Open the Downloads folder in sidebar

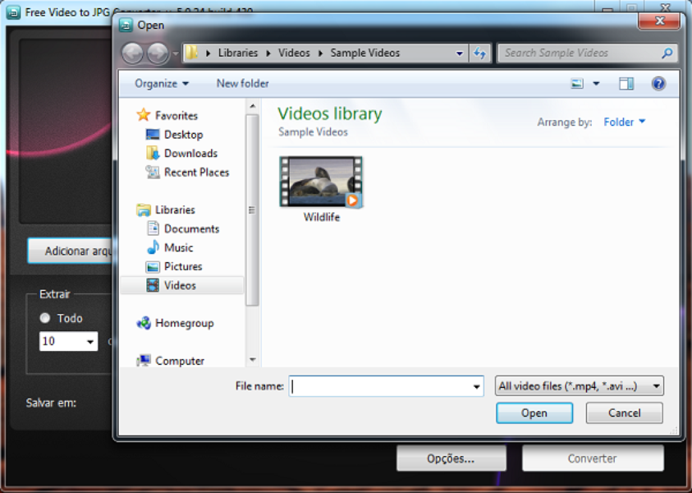(x=190, y=154)
